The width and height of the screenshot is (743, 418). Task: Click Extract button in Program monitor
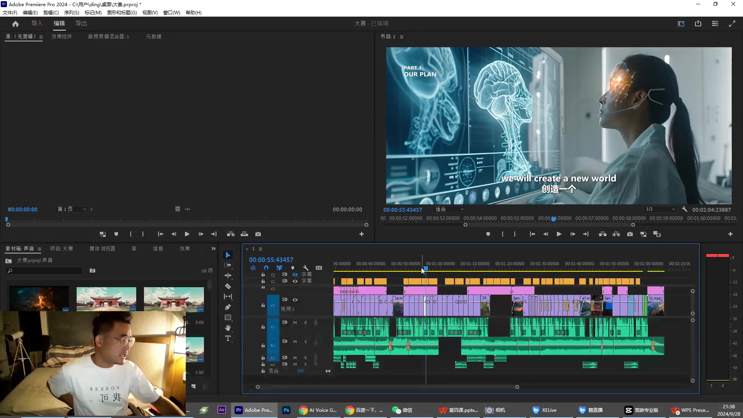click(x=616, y=234)
